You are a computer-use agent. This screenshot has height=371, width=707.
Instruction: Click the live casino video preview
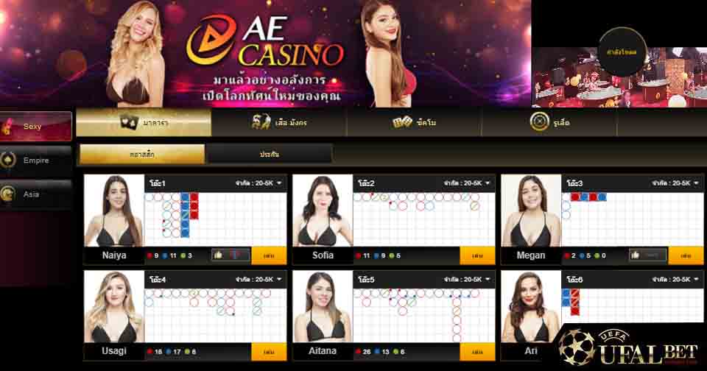click(619, 77)
